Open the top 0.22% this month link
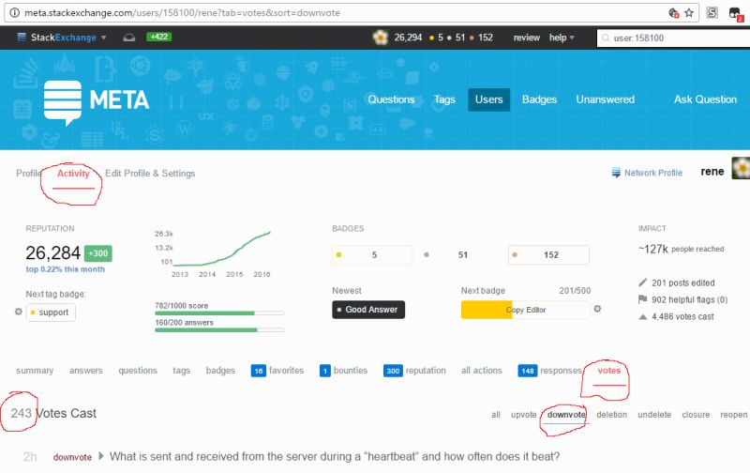This screenshot has width=750, height=473. [65, 269]
